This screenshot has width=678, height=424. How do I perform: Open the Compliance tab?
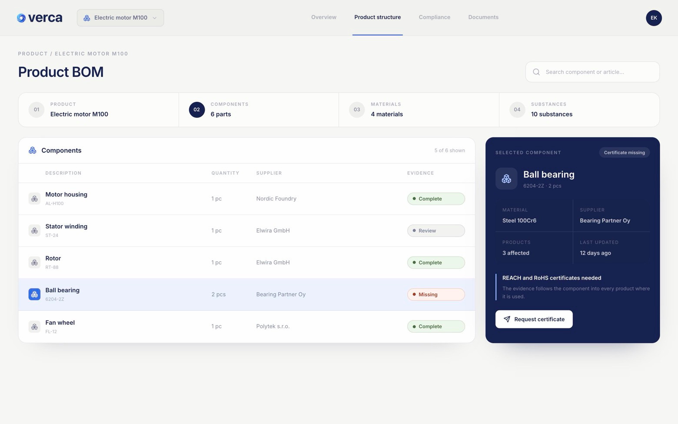pyautogui.click(x=435, y=17)
